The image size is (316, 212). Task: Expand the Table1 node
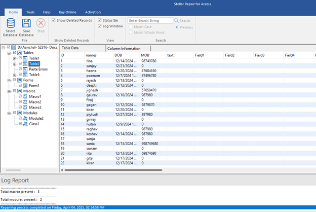tap(15, 58)
